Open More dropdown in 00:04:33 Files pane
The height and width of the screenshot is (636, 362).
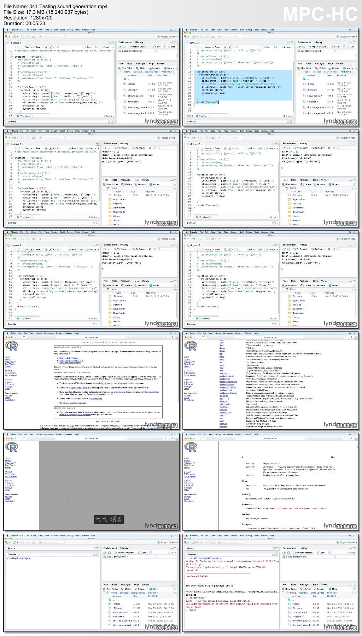tap(154, 589)
